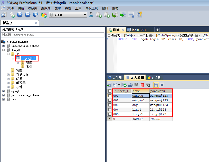The image size is (209, 162).
Task: Open the user manager icon
Action: click(91, 15)
